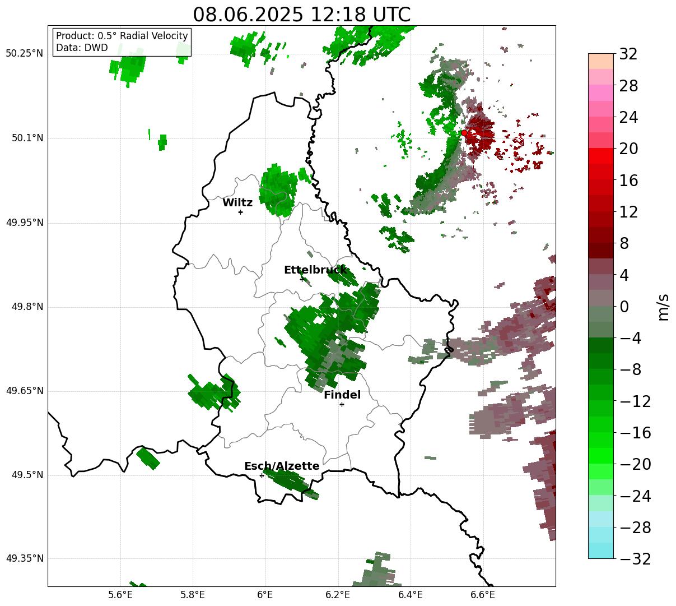Pick the peach swatch atop the colorbar
676x606 pixels.
pyautogui.click(x=600, y=61)
